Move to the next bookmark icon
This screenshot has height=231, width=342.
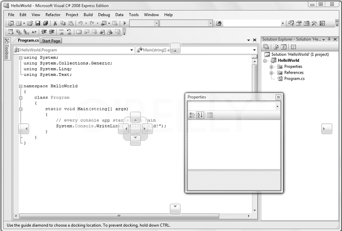pos(94,32)
